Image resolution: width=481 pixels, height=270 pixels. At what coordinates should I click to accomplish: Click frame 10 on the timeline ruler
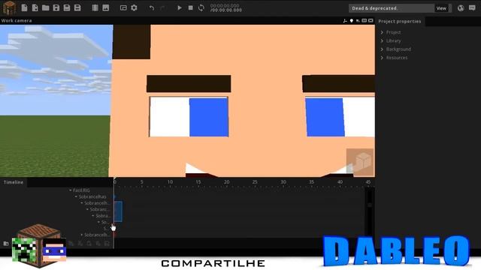(170, 182)
